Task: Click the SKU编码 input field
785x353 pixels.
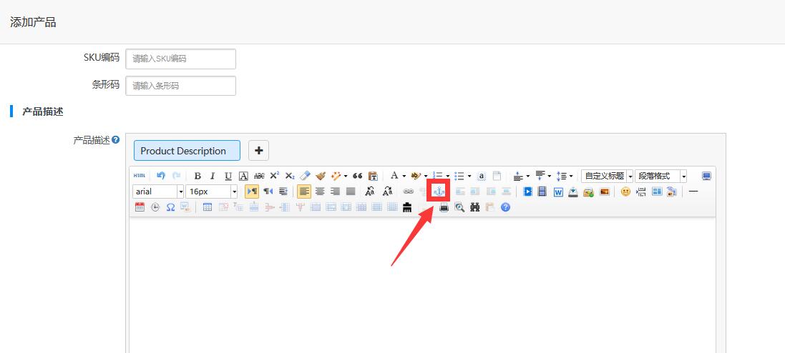Action: tap(181, 59)
